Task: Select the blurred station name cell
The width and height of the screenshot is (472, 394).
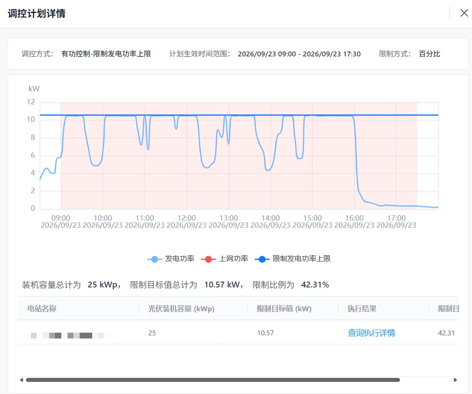Action: [x=68, y=335]
